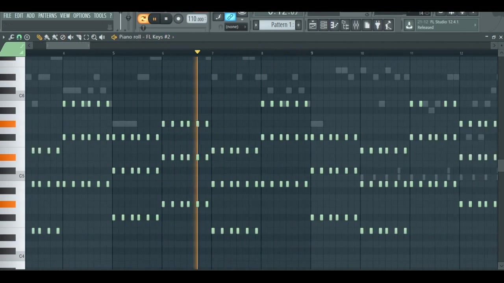This screenshot has height=283, width=504.
Task: Open the (none) snap dropdown
Action: 235,27
